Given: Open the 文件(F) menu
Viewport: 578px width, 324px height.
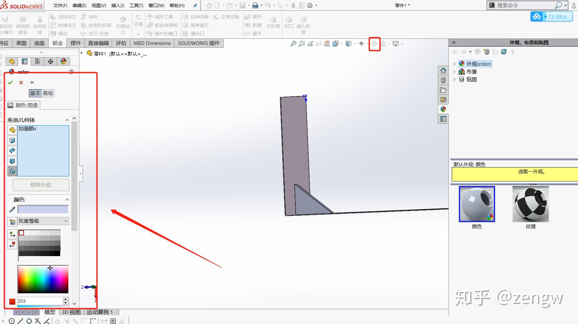Looking at the screenshot, I should coord(60,5).
